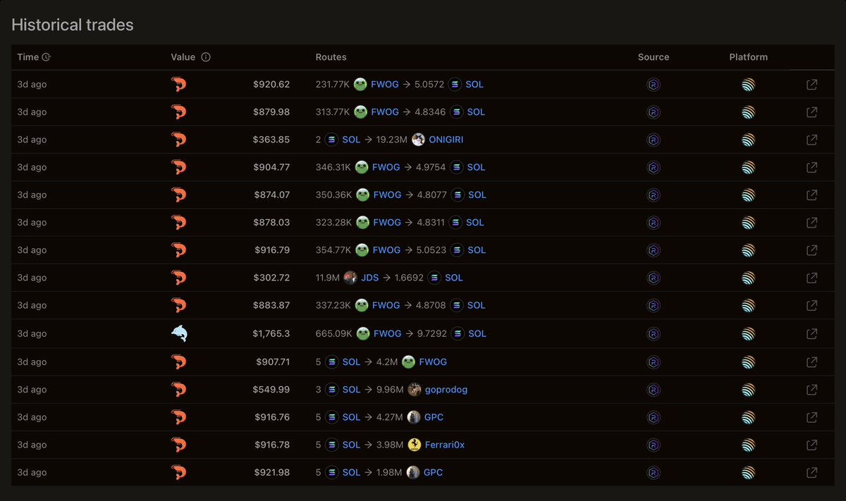The width and height of the screenshot is (846, 501).
Task: Open the GPC link on $921.98 row
Action: tap(434, 472)
